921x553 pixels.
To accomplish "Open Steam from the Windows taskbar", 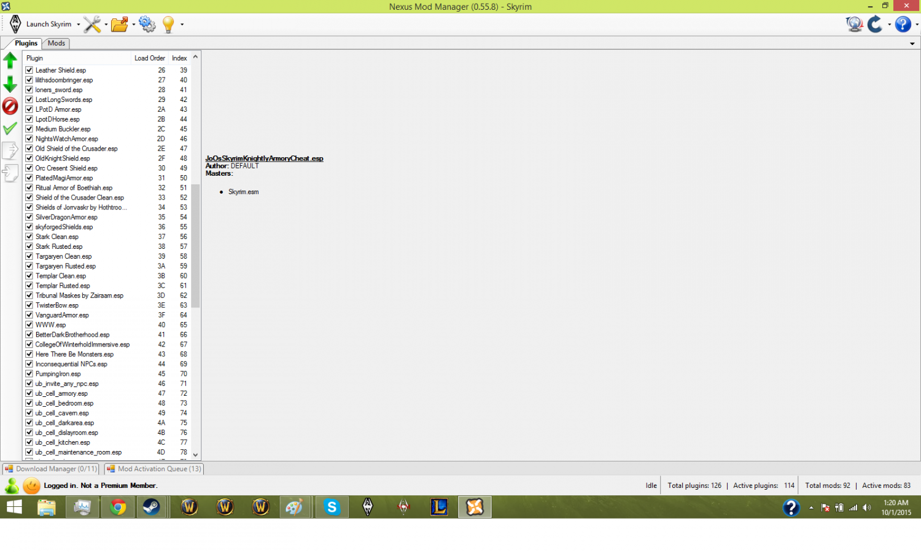I will click(152, 507).
